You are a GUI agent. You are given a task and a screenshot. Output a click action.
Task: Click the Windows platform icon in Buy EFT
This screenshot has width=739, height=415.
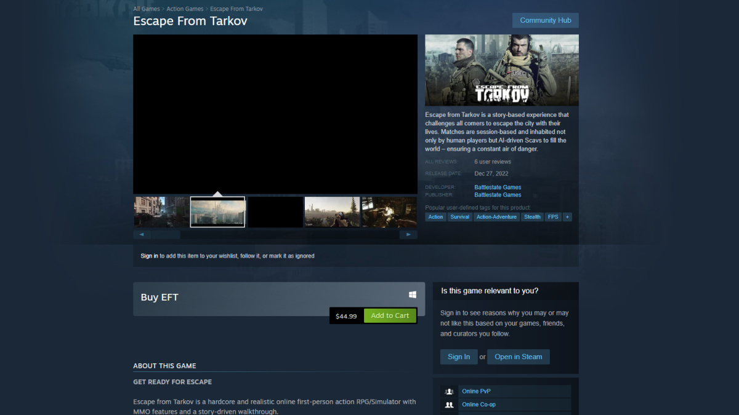(x=413, y=295)
